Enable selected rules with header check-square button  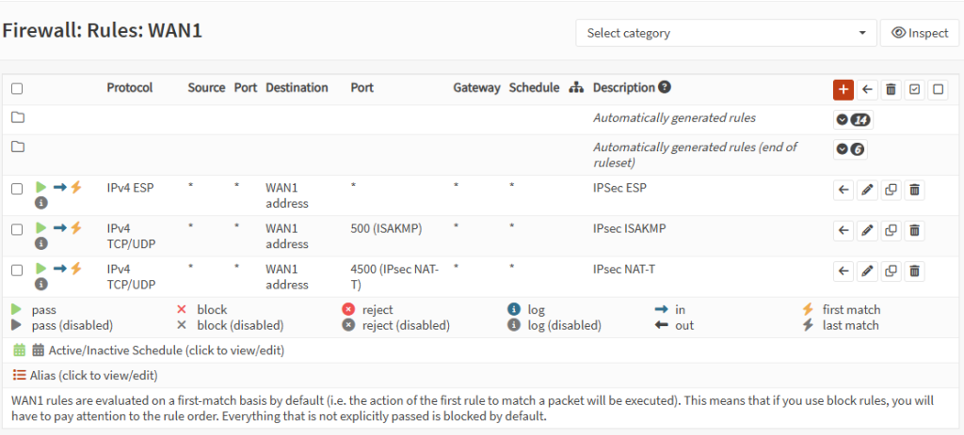click(x=914, y=89)
